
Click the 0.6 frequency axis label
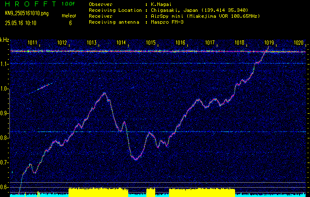pyautogui.click(x=4, y=187)
